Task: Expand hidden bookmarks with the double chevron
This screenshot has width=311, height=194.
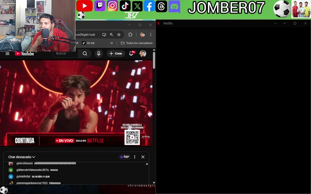Action: coord(112,43)
